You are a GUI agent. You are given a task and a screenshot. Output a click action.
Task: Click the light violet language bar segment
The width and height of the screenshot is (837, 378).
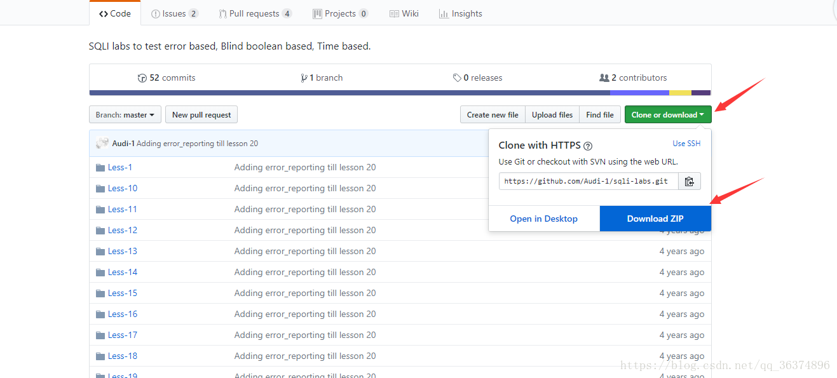pos(639,93)
